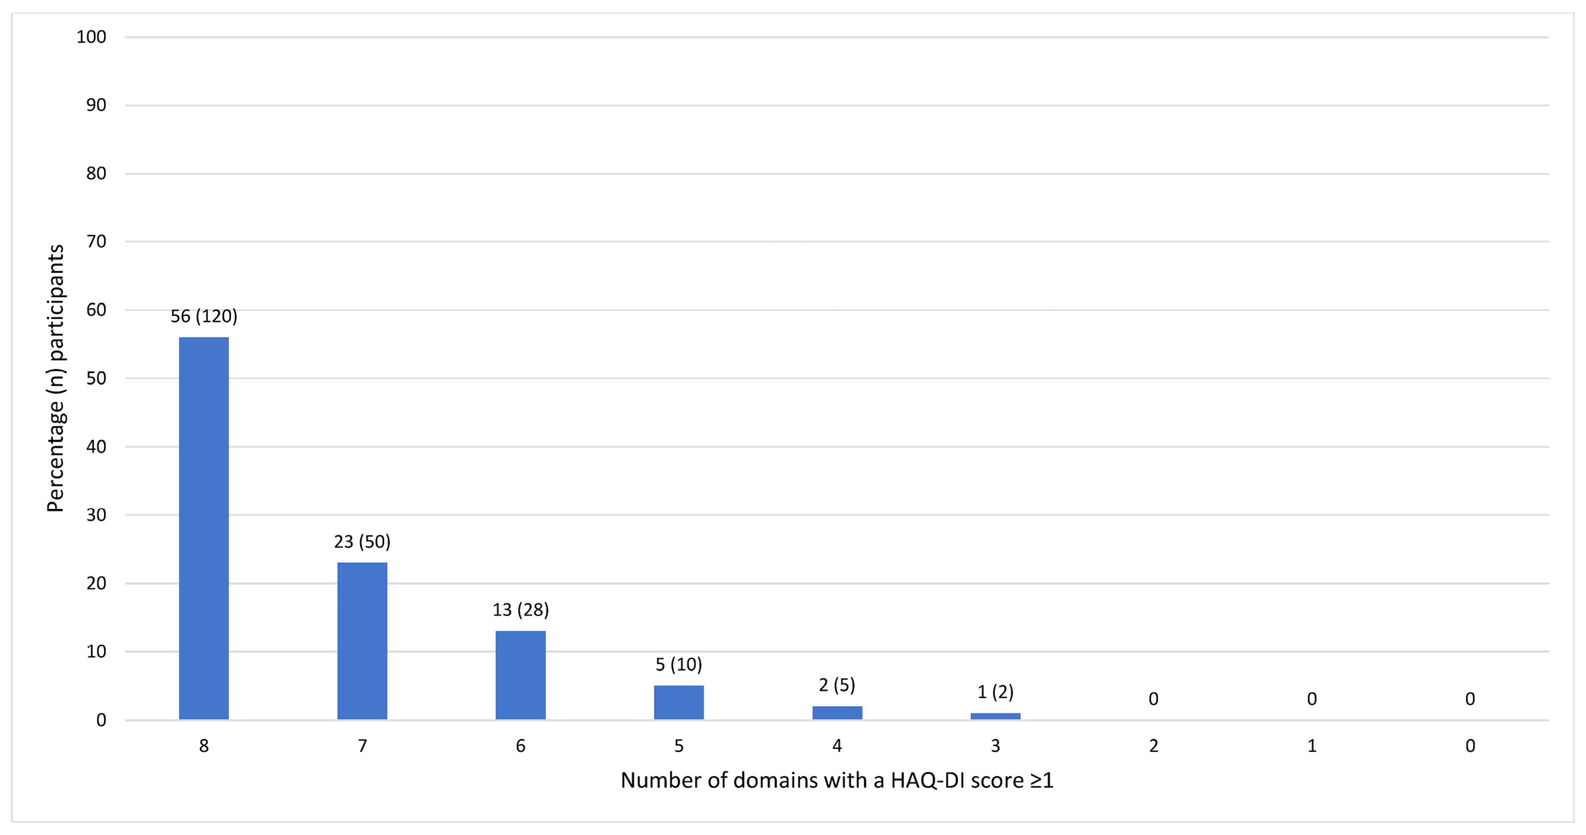Click the '56 (120)' data label
The width and height of the screenshot is (1586, 835).
tap(204, 317)
